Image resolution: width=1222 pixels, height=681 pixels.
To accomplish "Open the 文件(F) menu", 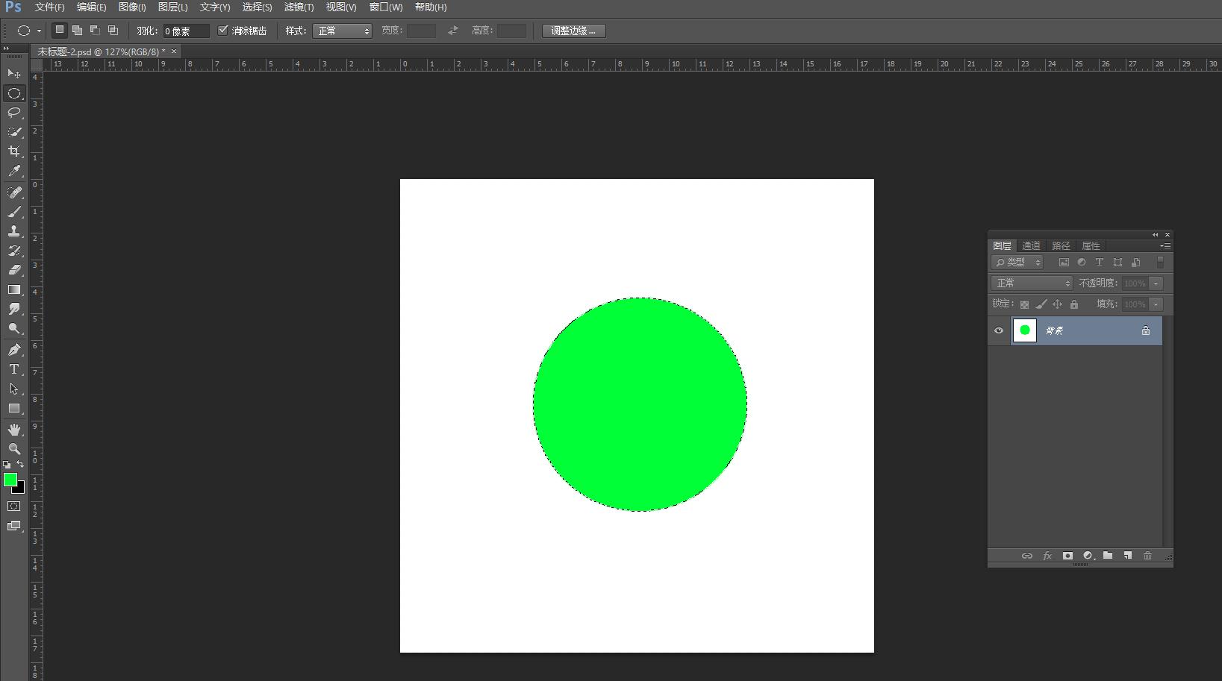I will [49, 7].
